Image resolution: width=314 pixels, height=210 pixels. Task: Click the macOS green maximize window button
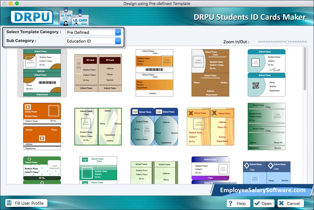point(17,3)
